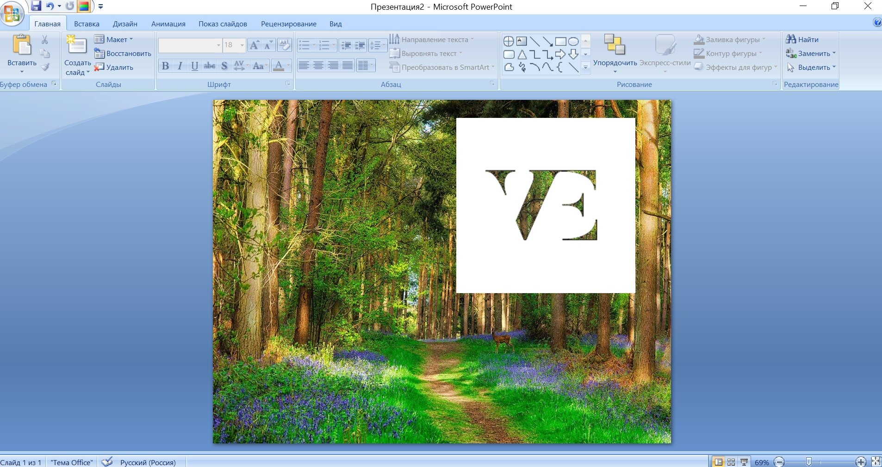
Task: Toggle text shadow effect
Action: tap(224, 66)
